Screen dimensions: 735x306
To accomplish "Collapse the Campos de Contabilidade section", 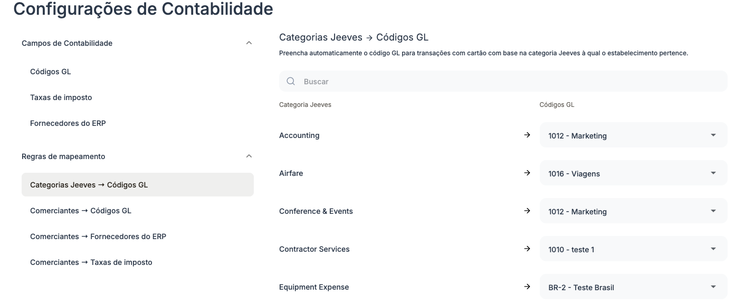I will (249, 43).
